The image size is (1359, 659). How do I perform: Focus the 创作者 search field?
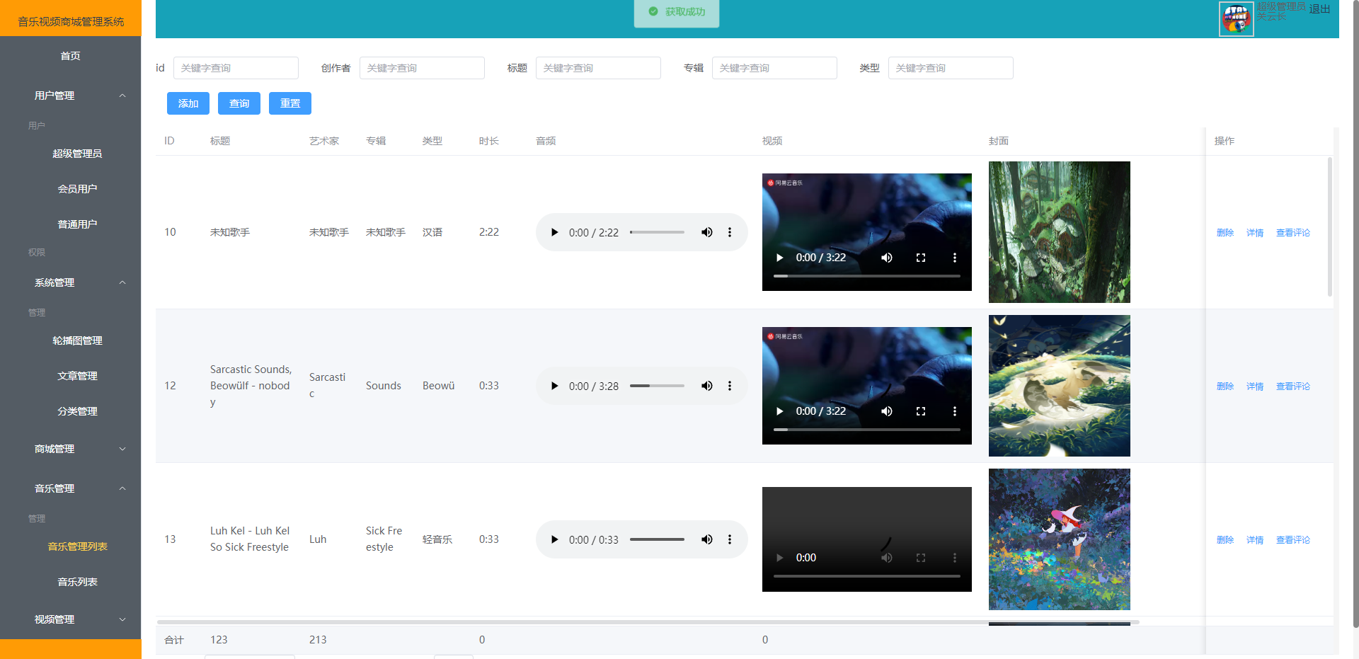[x=422, y=68]
